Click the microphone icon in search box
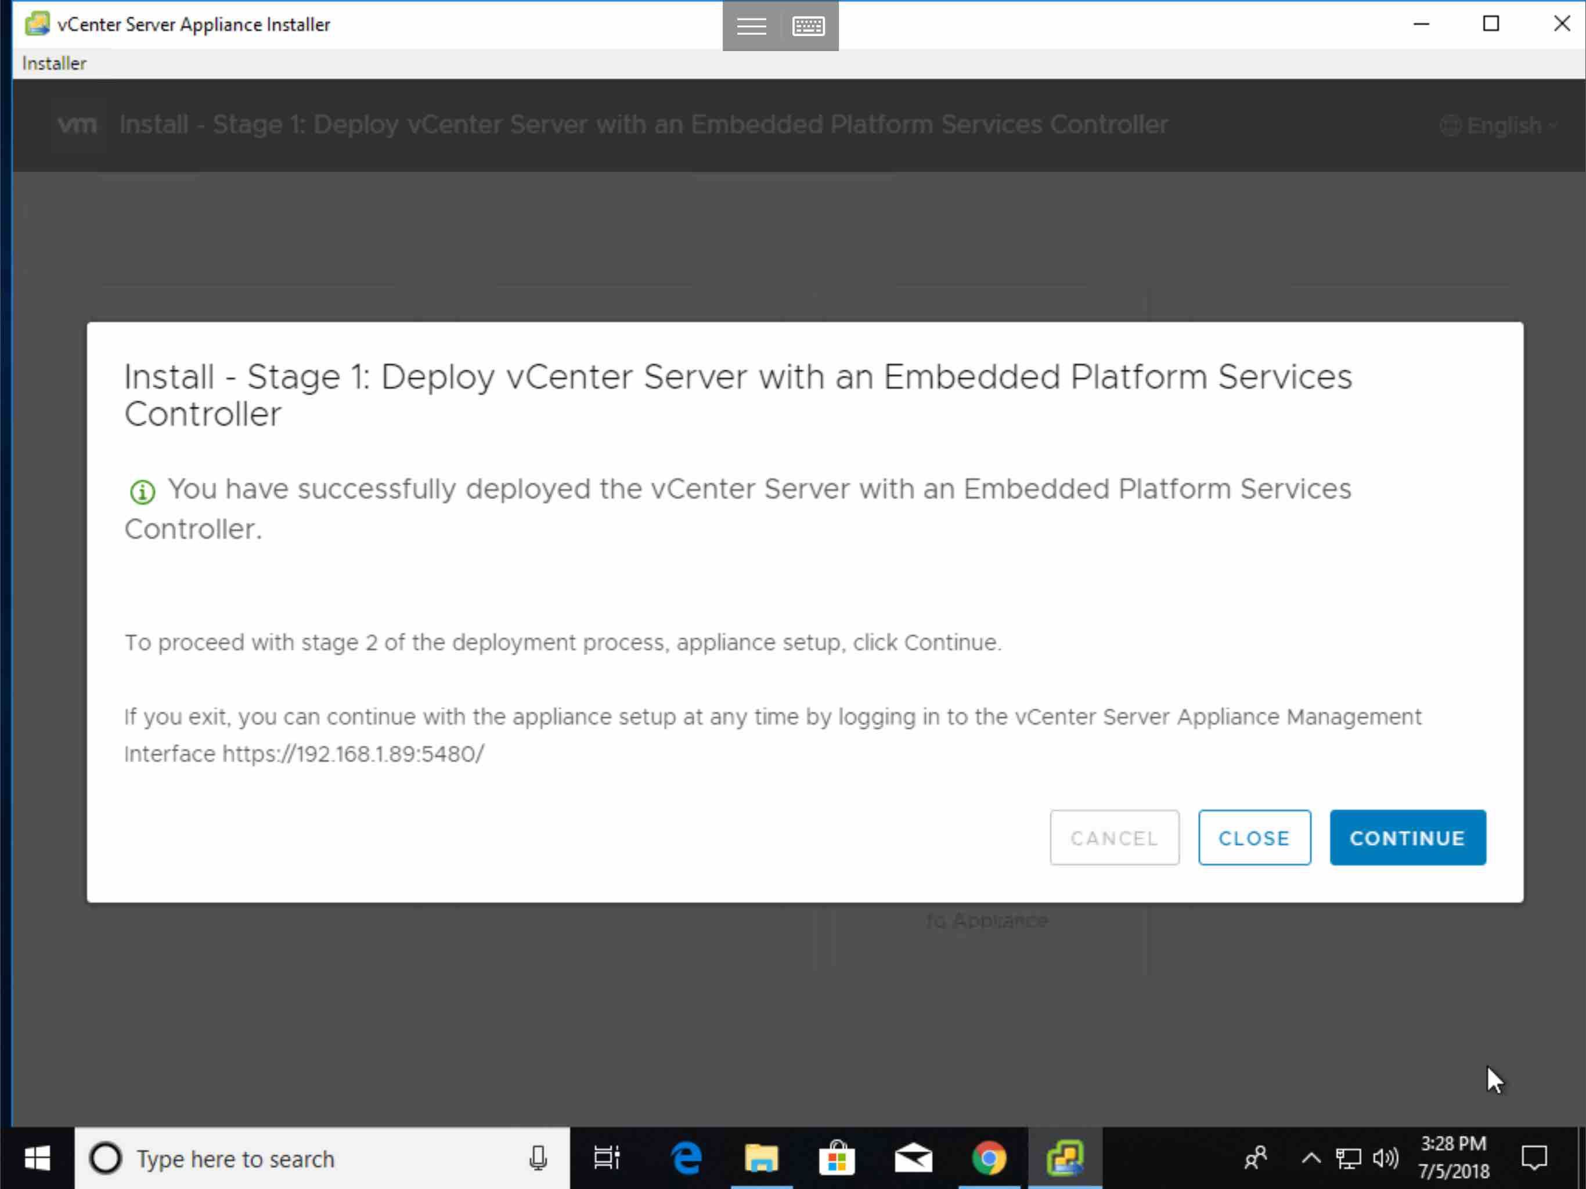Viewport: 1586px width, 1189px height. [538, 1158]
